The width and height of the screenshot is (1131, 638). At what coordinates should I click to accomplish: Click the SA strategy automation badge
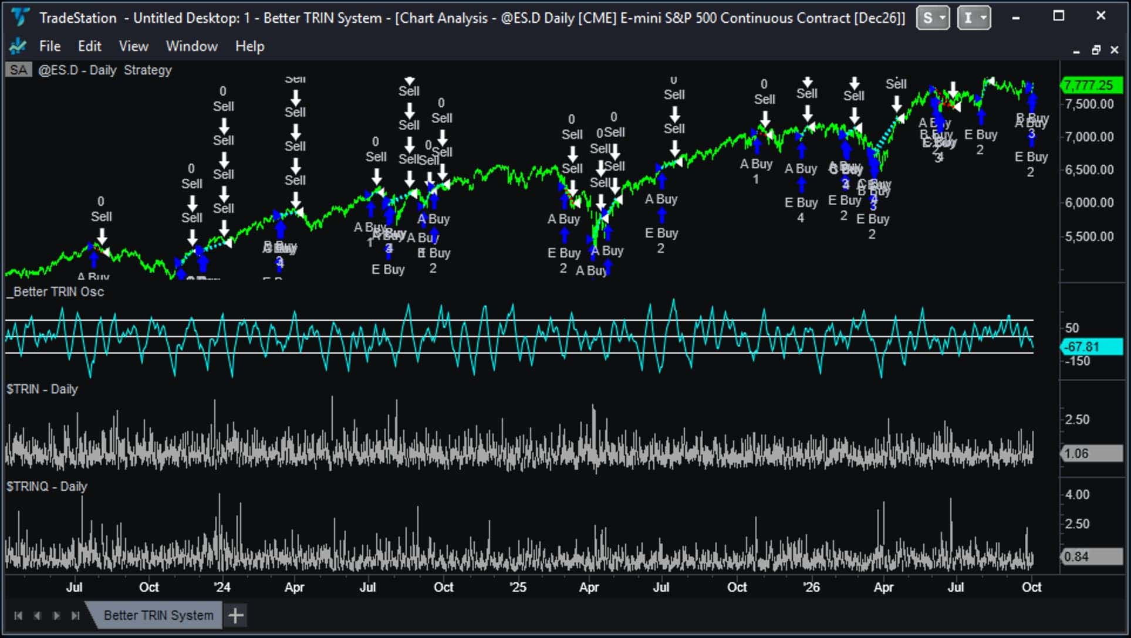tap(19, 70)
